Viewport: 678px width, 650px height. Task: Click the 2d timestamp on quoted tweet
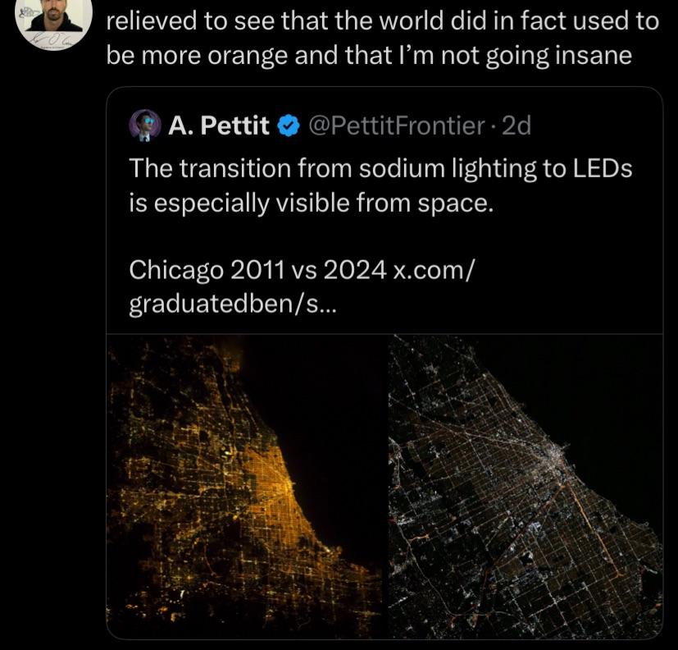(516, 126)
